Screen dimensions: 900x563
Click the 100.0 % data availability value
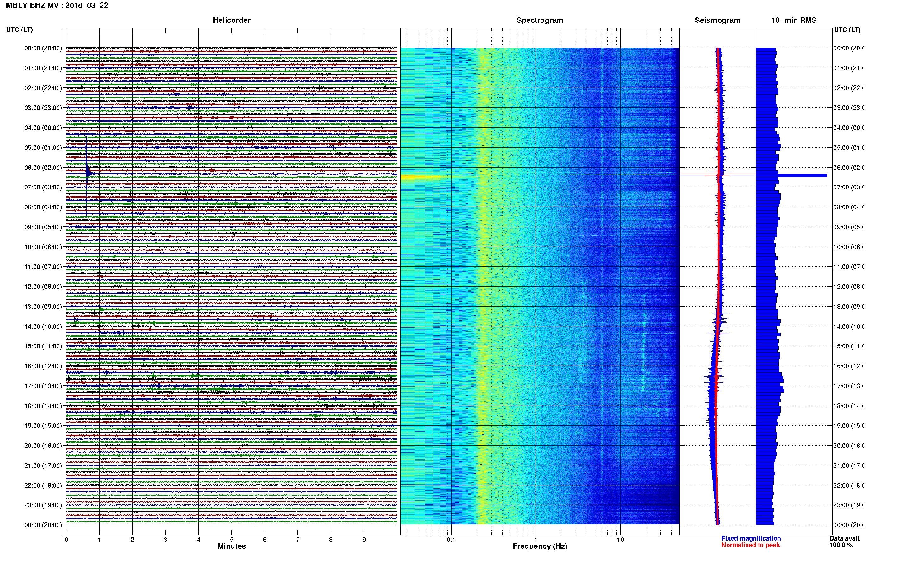(x=841, y=545)
